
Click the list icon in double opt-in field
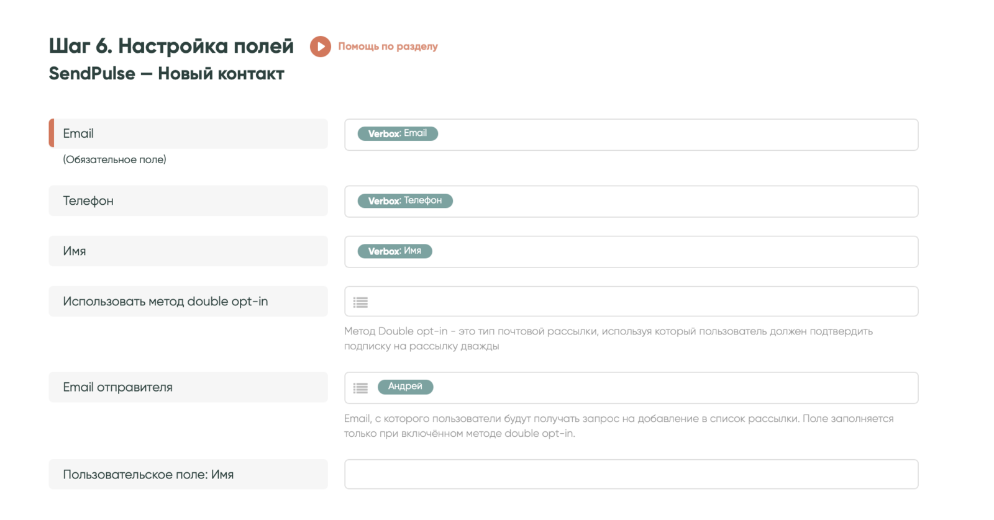coord(360,302)
